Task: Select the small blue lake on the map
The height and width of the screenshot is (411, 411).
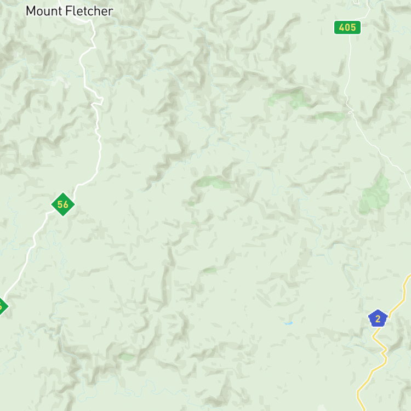Action: (x=288, y=323)
